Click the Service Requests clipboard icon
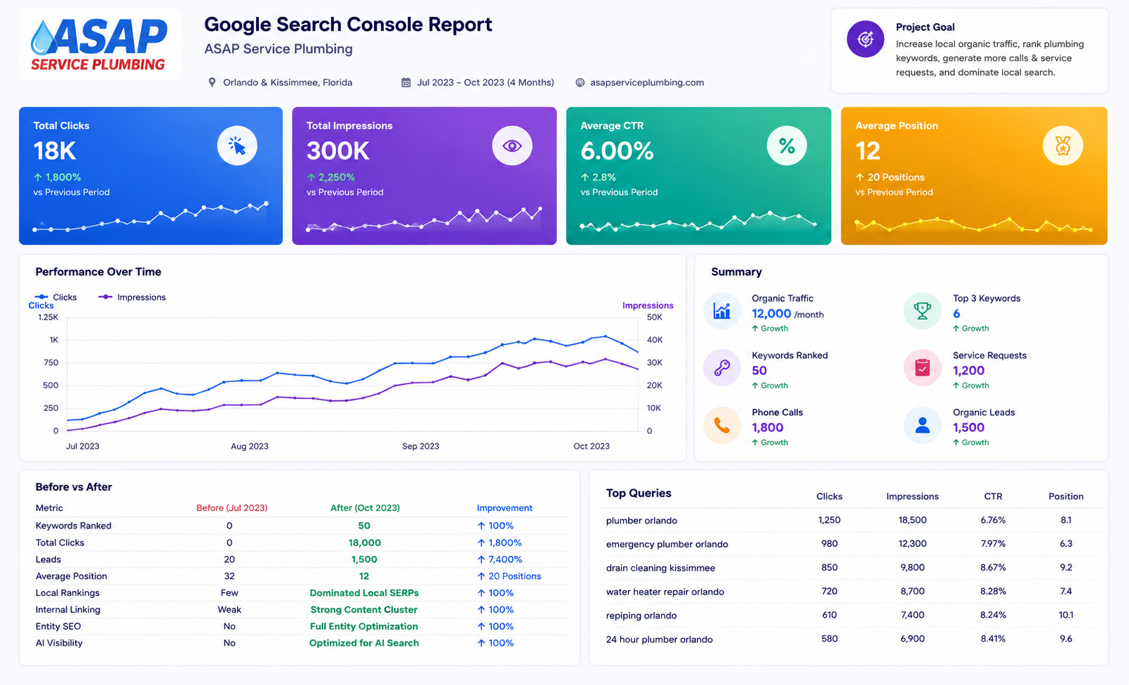The height and width of the screenshot is (685, 1129). click(923, 368)
